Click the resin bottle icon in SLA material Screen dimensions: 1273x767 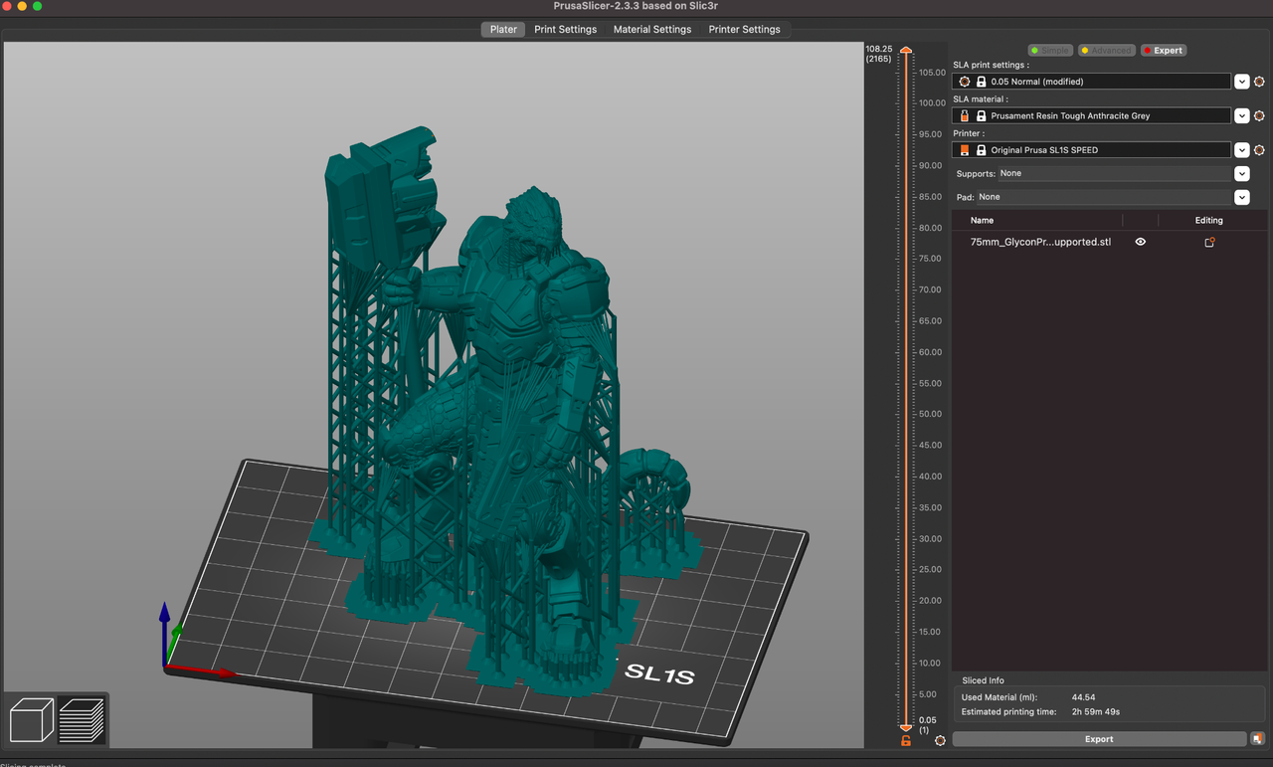click(x=964, y=116)
